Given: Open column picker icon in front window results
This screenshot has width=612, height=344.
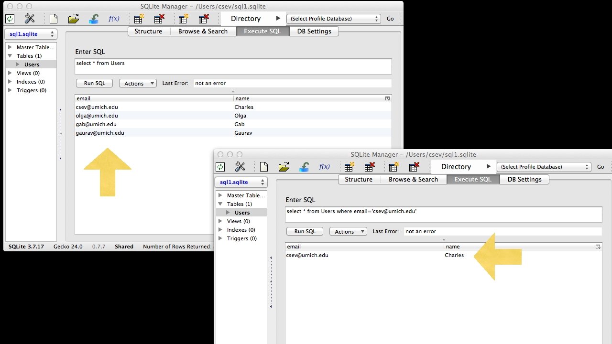Looking at the screenshot, I should [x=598, y=247].
